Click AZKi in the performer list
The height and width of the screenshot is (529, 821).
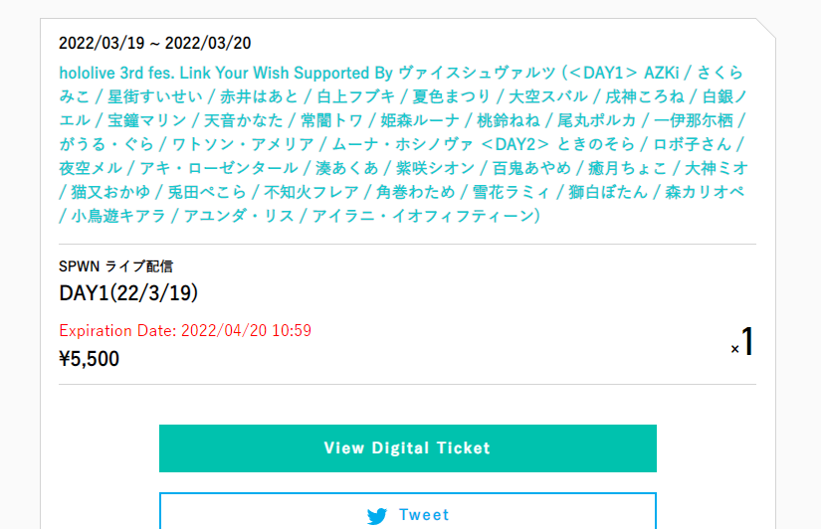coord(662,73)
